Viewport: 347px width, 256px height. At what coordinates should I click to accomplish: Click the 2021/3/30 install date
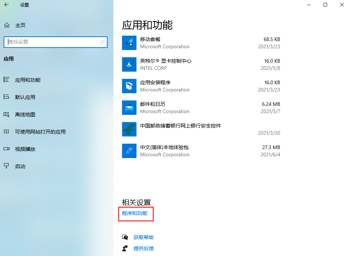[x=269, y=133]
